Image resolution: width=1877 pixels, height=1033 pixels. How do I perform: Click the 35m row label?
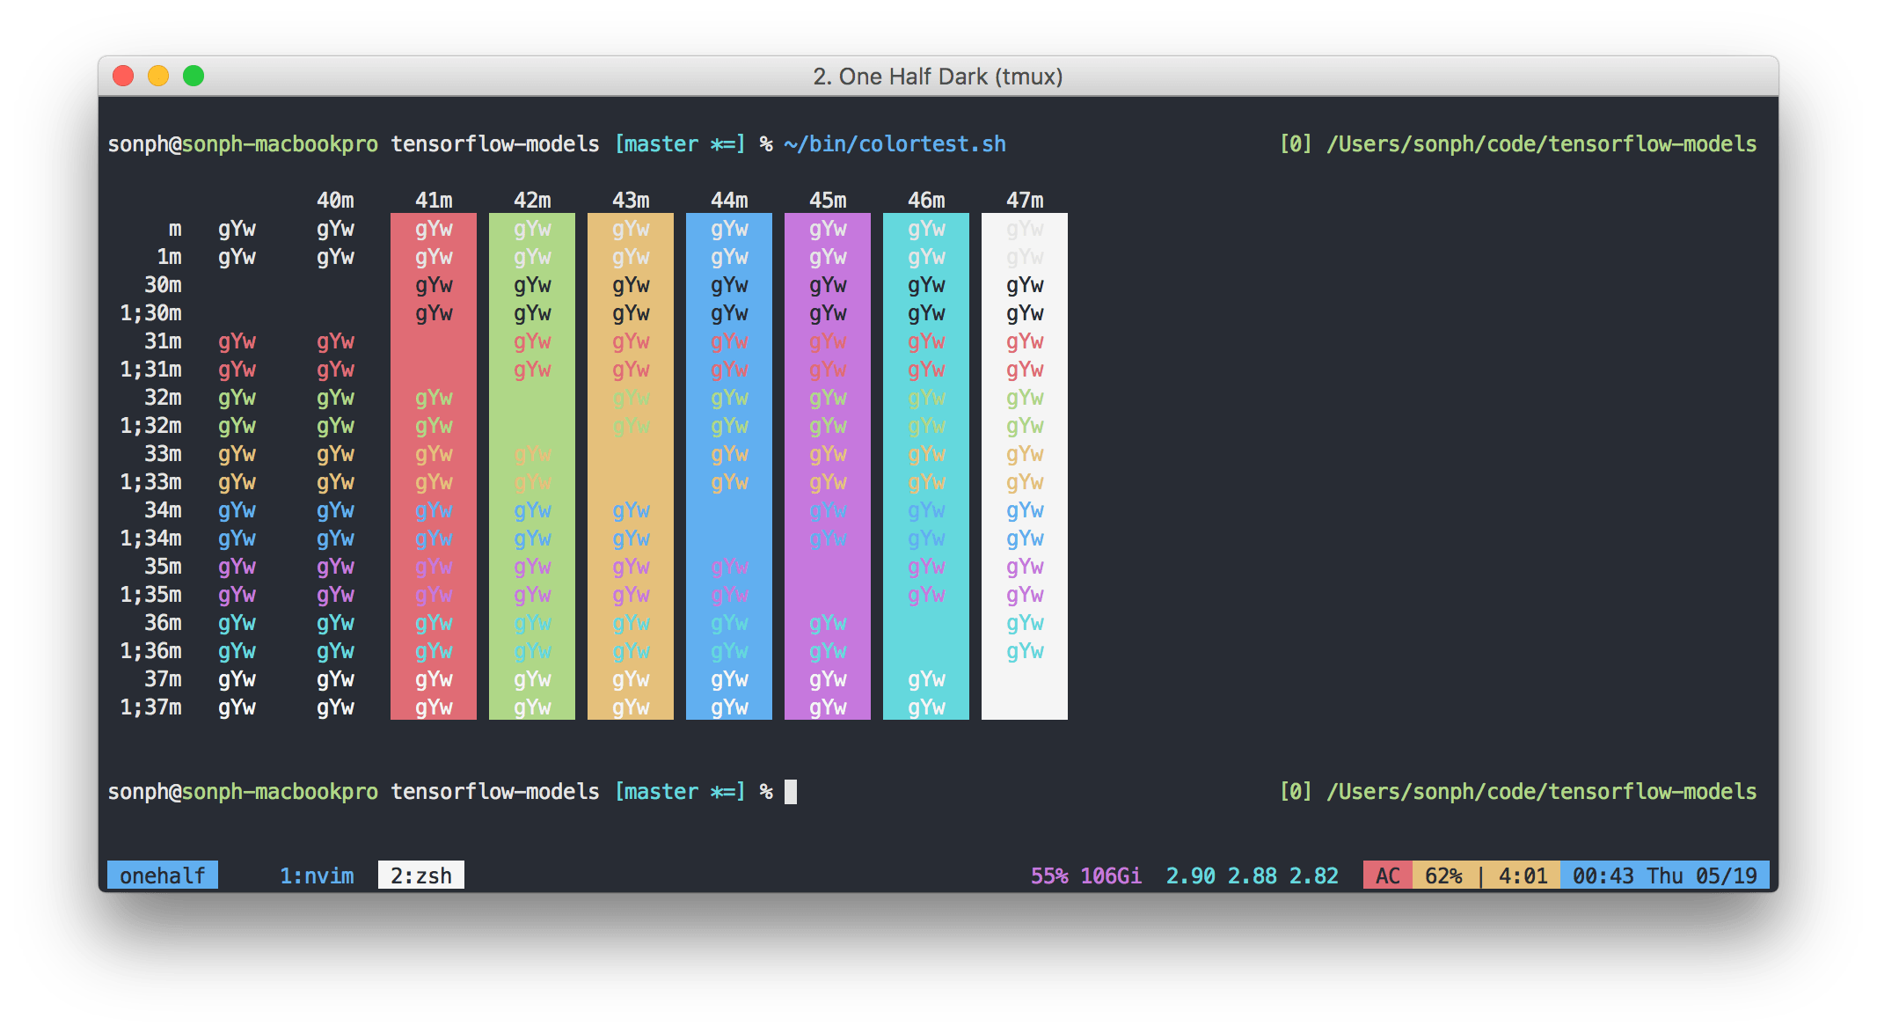pyautogui.click(x=163, y=567)
